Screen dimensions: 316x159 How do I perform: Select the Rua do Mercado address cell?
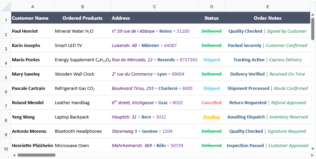[x=154, y=60]
